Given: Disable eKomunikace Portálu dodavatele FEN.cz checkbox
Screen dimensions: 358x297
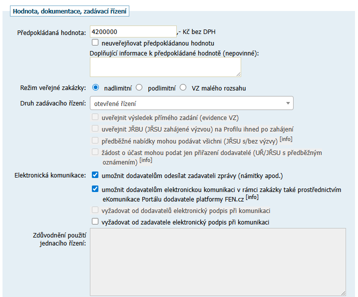Looking at the screenshot, I should tap(95, 189).
